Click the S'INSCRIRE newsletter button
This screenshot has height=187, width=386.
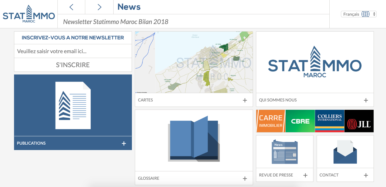pyautogui.click(x=73, y=65)
